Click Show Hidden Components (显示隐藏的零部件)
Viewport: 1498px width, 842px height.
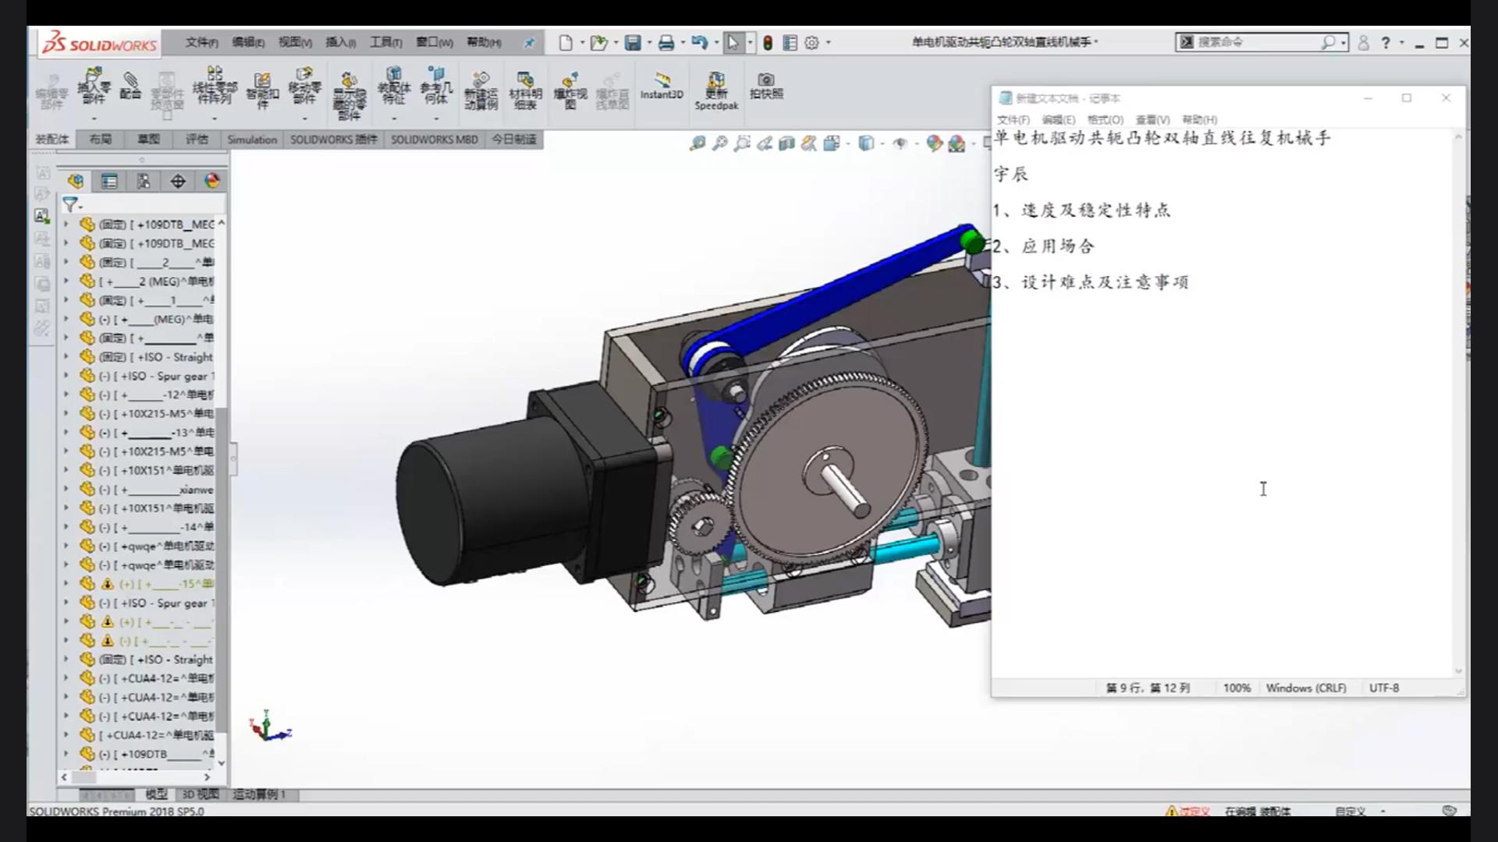click(349, 97)
